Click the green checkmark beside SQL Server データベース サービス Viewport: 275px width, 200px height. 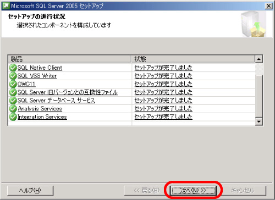pos(13,101)
